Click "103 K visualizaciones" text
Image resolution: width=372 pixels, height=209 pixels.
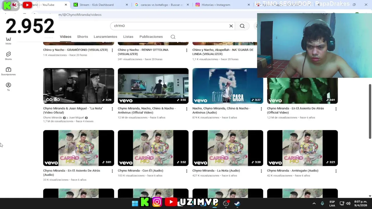point(131,176)
